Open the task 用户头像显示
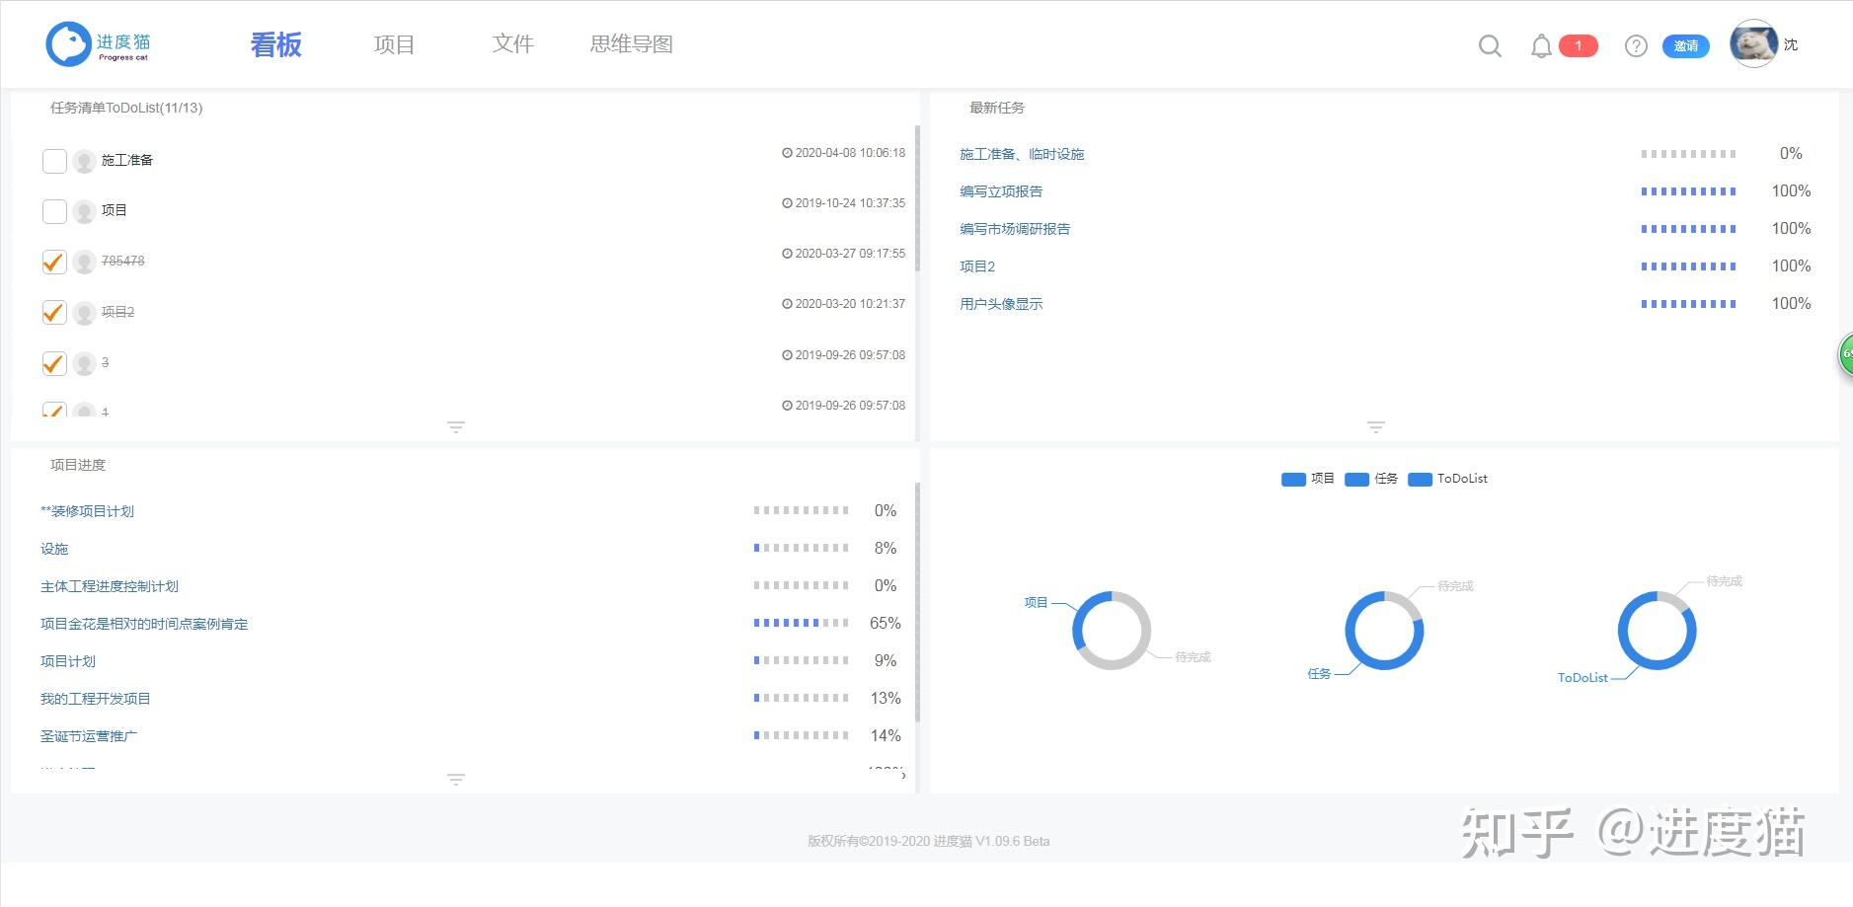 tap(1001, 304)
